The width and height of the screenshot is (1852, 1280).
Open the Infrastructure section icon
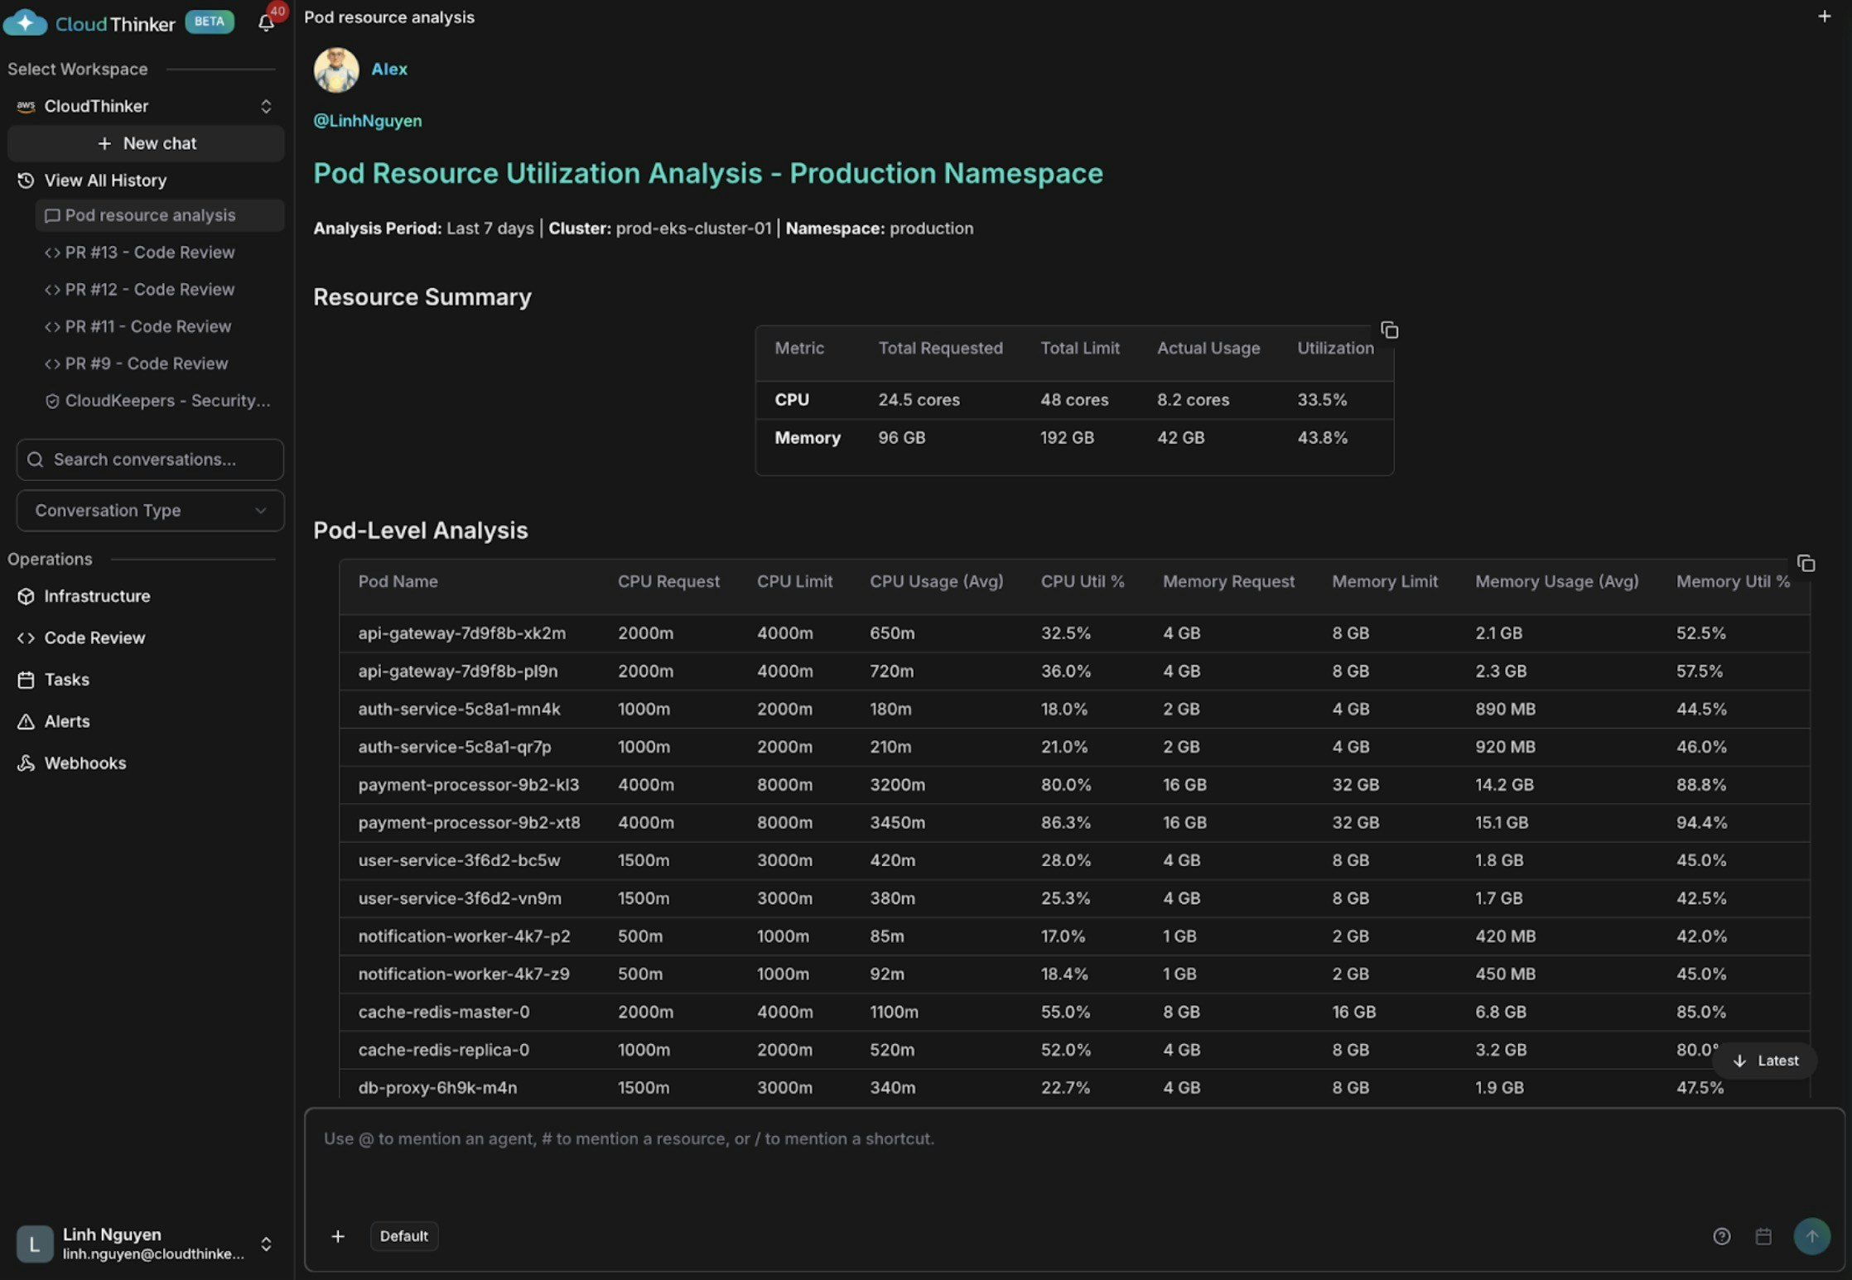26,596
